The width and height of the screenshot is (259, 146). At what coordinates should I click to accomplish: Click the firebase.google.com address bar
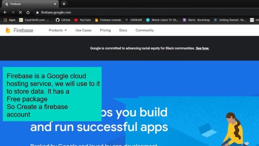click(56, 13)
